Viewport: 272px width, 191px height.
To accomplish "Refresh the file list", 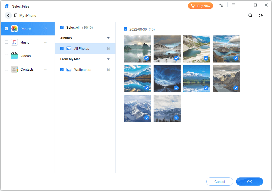I will pos(261,16).
